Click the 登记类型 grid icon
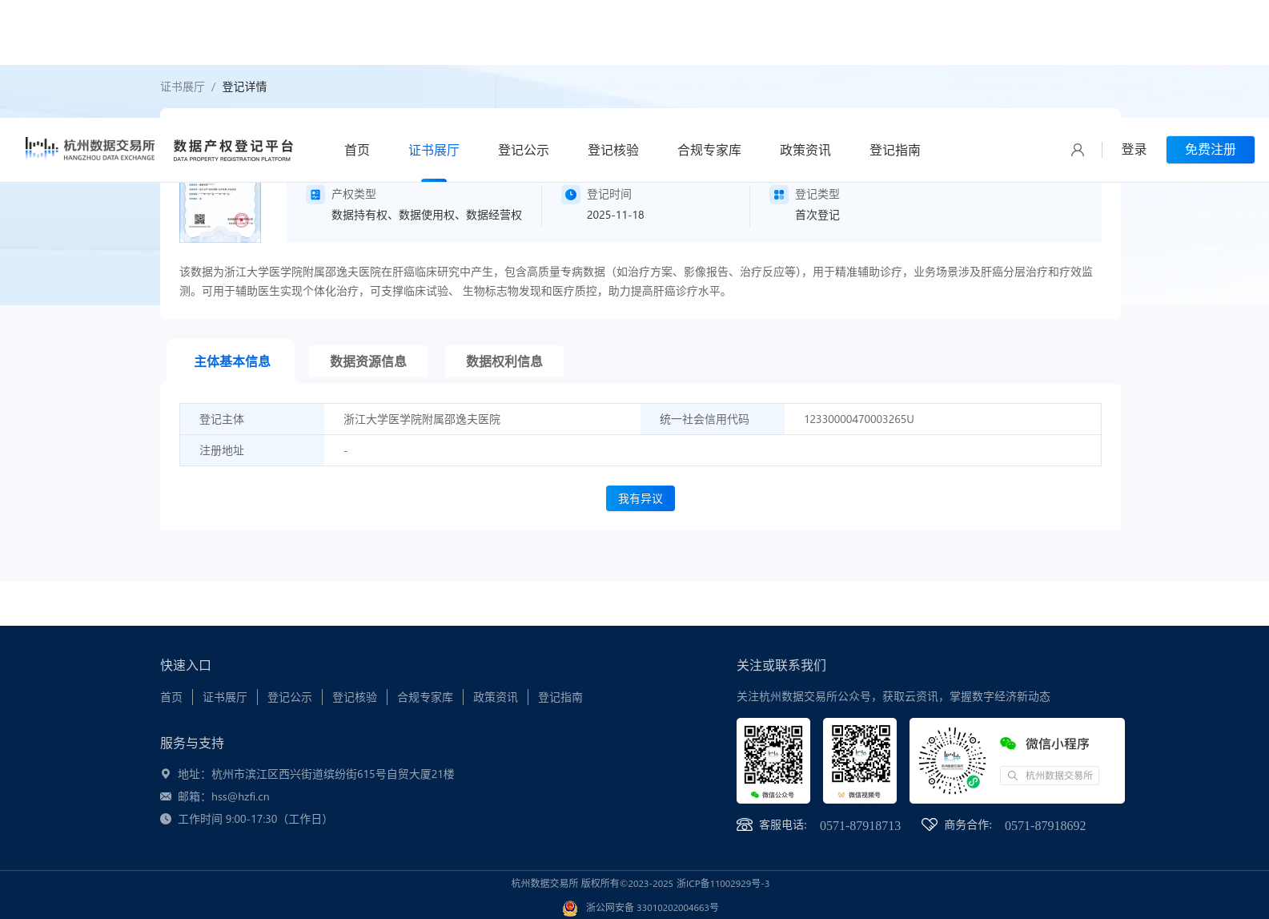The image size is (1269, 919). click(779, 195)
